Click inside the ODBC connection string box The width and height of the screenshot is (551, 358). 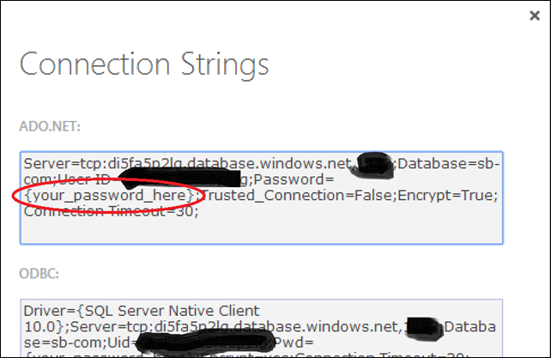pos(262,328)
